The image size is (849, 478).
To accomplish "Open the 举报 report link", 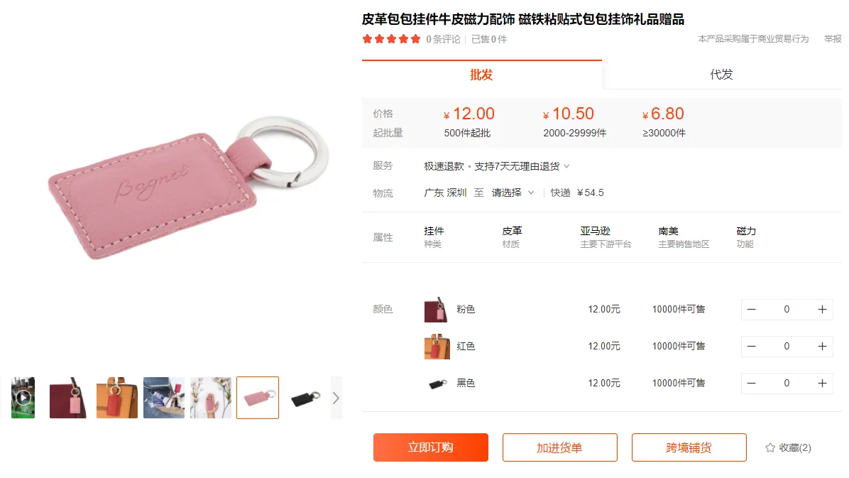I will 833,39.
